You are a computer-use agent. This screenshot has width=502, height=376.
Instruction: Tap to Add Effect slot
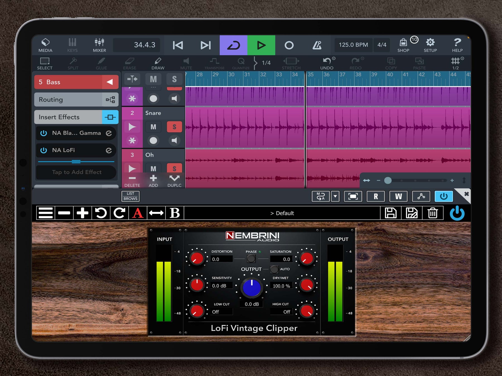[x=76, y=172]
